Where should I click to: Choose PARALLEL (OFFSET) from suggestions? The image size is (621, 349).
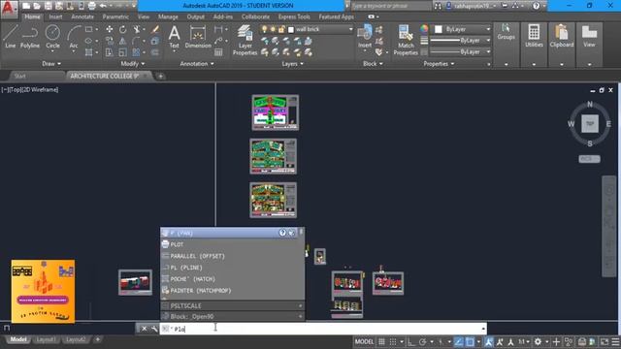233,256
